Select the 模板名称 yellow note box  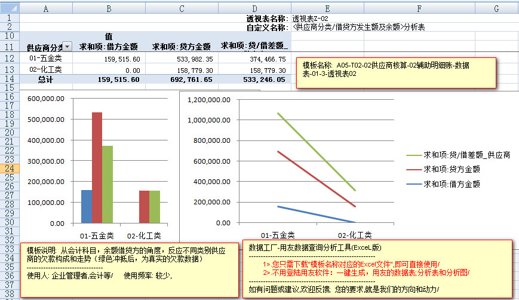(396, 72)
